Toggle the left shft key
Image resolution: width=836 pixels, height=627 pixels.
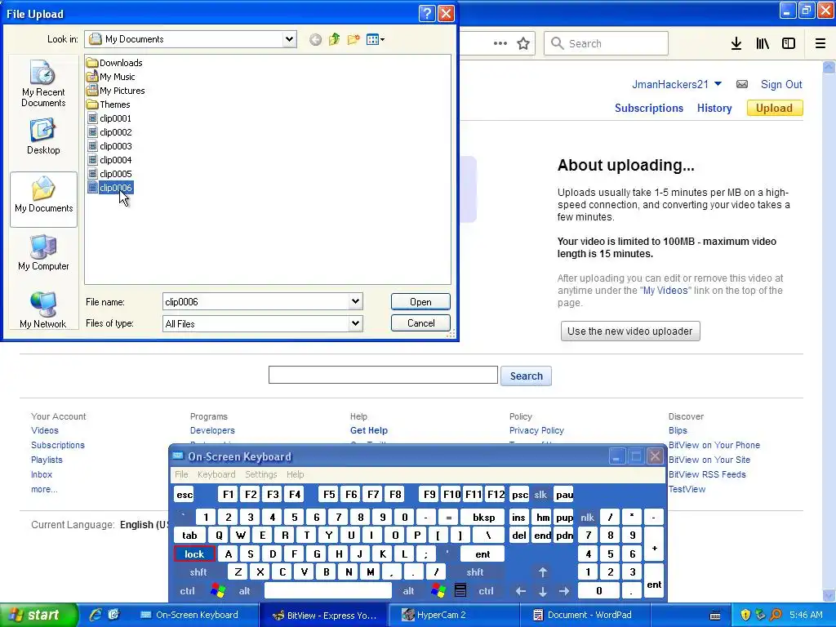coord(198,572)
